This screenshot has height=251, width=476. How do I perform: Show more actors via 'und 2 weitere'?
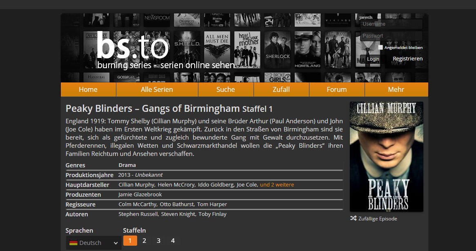(x=277, y=184)
